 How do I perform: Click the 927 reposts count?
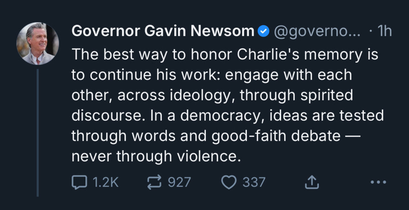tap(179, 183)
